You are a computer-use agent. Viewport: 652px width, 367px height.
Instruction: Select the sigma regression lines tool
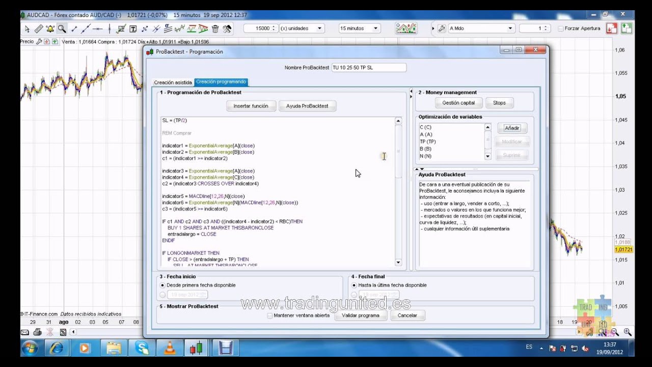[x=168, y=29]
